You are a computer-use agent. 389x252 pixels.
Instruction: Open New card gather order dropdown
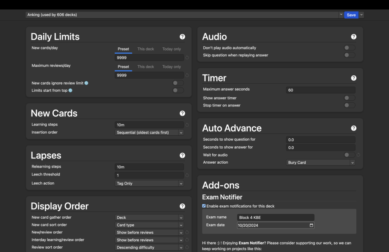149,218
